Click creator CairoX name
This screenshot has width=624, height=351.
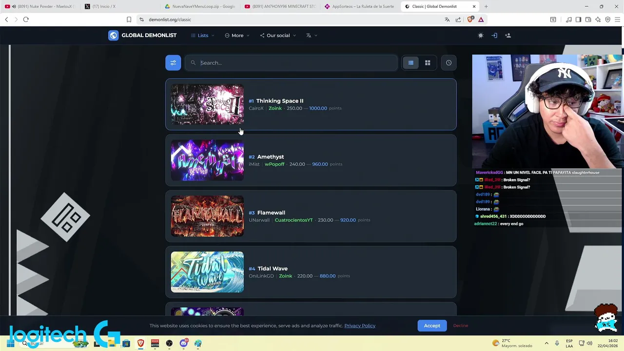pyautogui.click(x=256, y=108)
